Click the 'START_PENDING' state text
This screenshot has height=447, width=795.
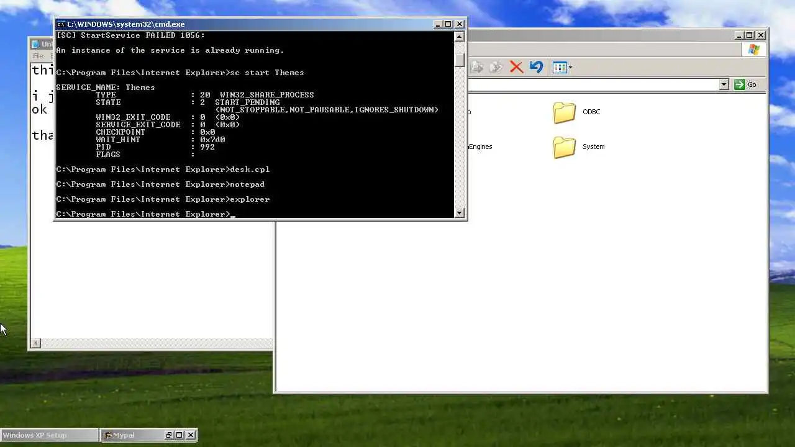(247, 102)
